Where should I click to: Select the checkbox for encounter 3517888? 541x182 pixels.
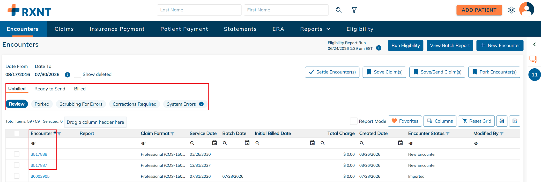click(x=17, y=154)
